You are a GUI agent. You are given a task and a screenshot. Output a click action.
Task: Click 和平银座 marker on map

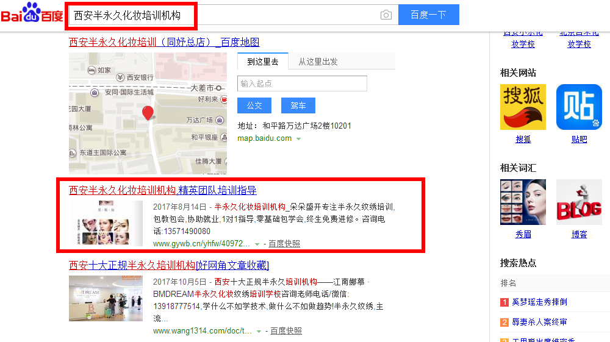[224, 137]
